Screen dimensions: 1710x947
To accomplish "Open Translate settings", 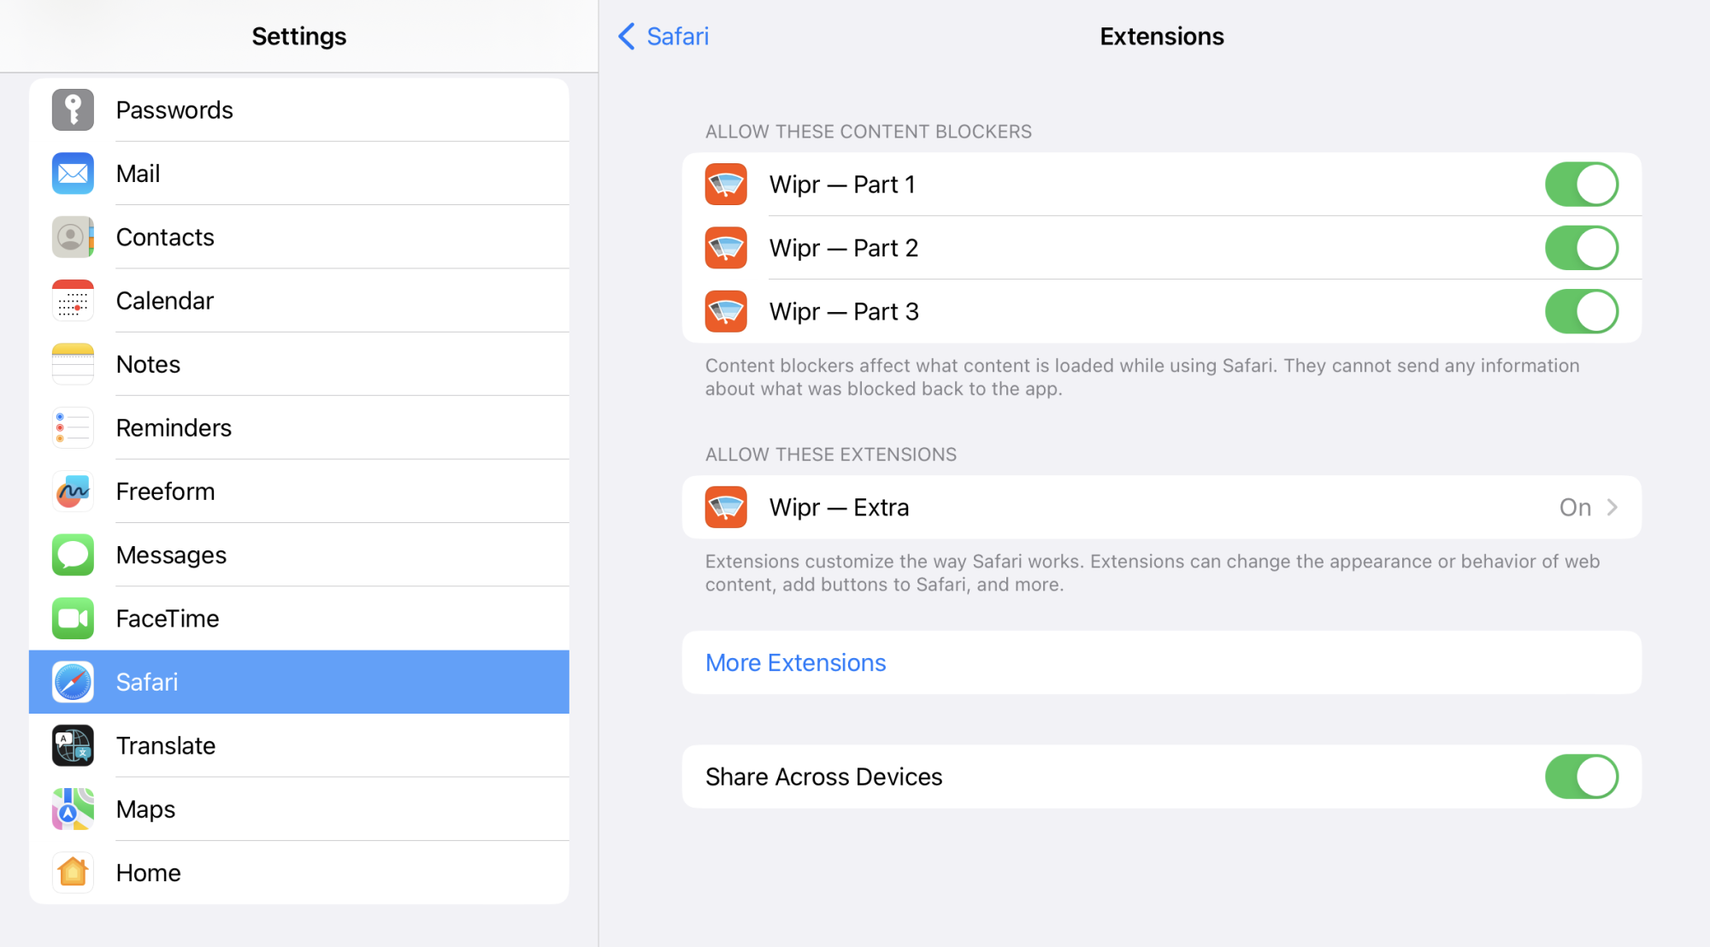I will [x=299, y=745].
